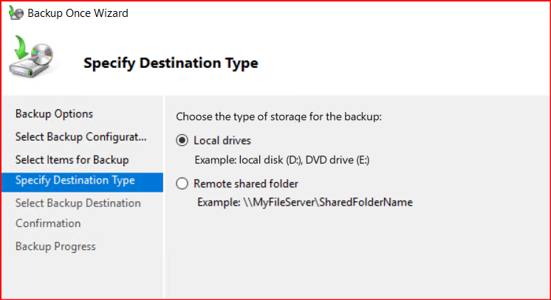Click the highlighted Specify Destination Type step
This screenshot has width=551, height=300.
click(x=75, y=181)
